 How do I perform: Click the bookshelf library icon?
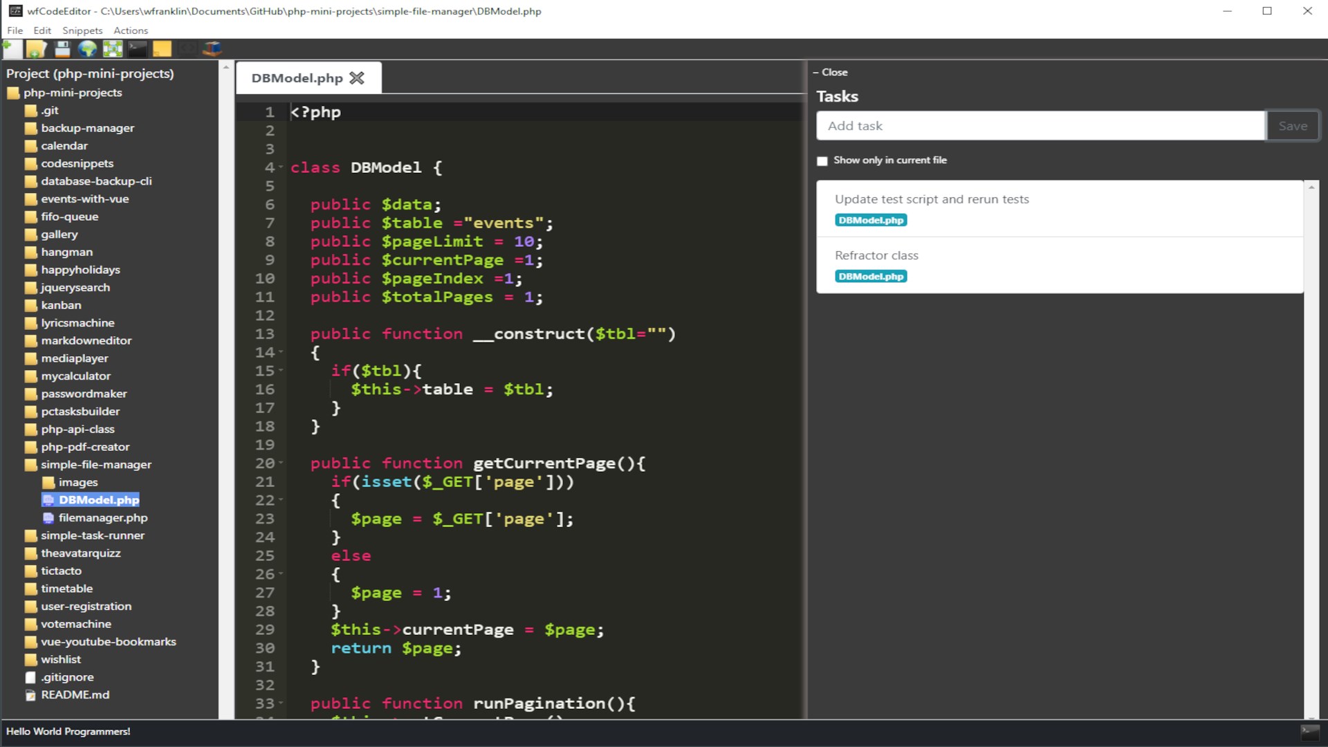click(212, 48)
